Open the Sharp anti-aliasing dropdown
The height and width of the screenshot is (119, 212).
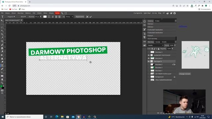69,17
